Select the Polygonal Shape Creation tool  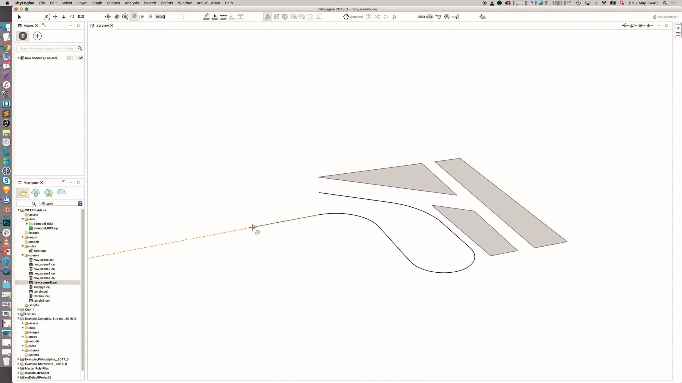[267, 17]
